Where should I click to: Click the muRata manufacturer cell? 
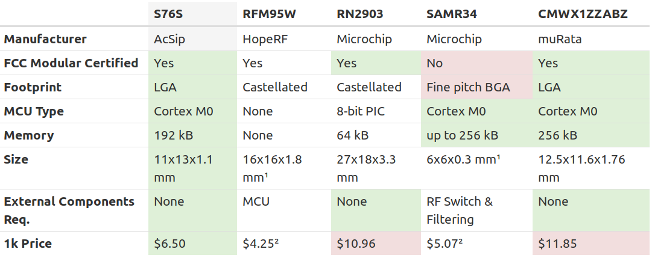click(x=591, y=39)
